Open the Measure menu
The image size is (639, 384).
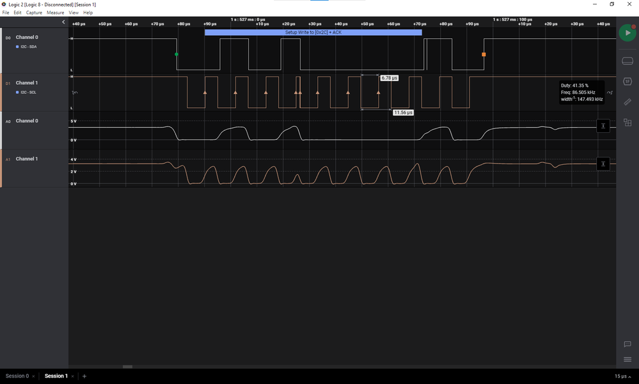56,13
